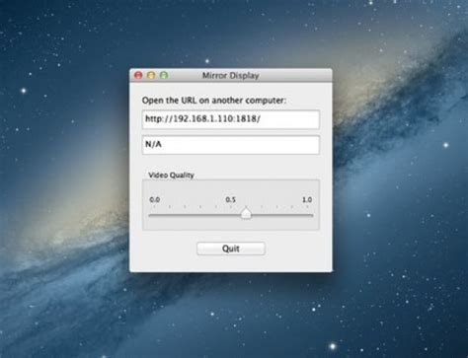
Task: Click the 0.5 slider label
Action: [x=231, y=199]
